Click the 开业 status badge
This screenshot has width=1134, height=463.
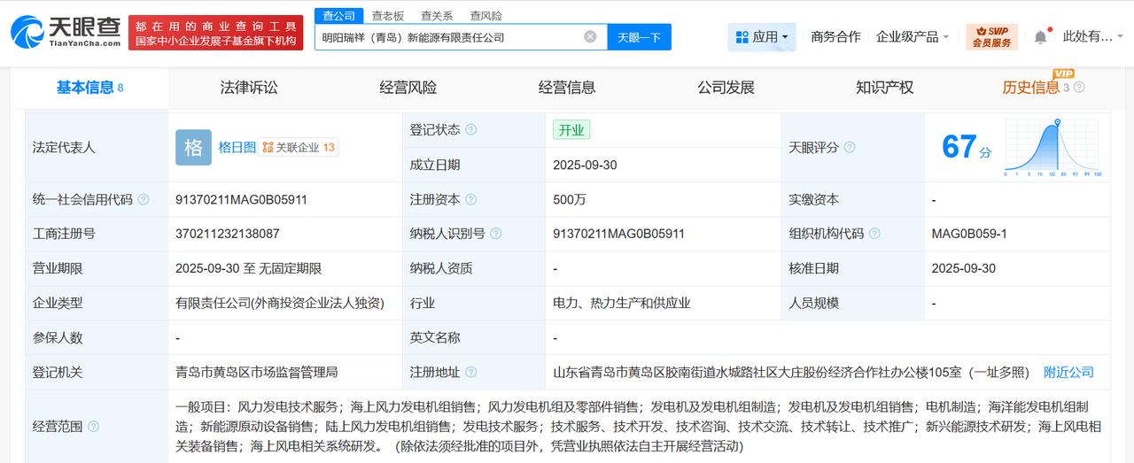click(571, 130)
